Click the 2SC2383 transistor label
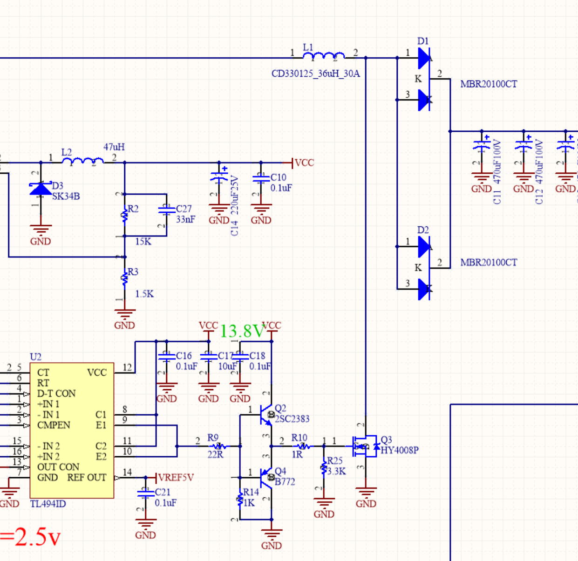The width and height of the screenshot is (578, 561). (x=292, y=419)
